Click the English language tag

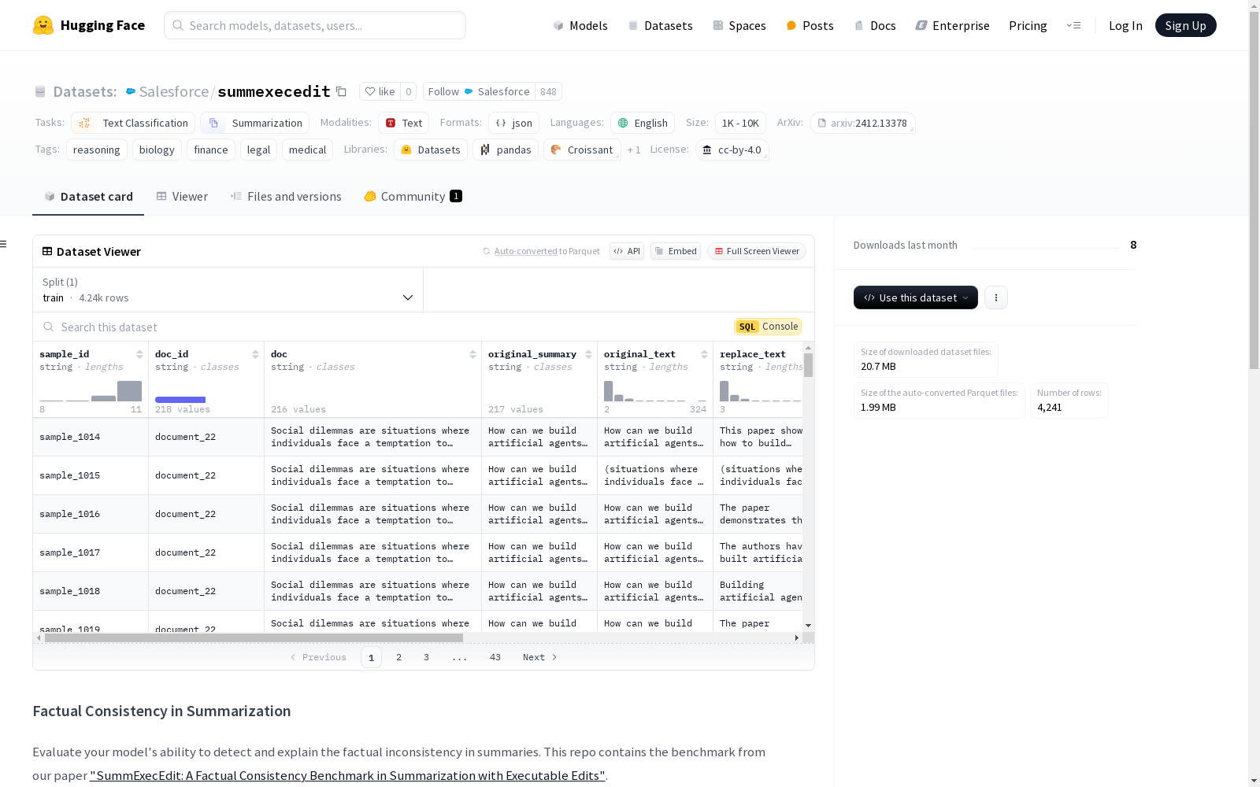643,123
